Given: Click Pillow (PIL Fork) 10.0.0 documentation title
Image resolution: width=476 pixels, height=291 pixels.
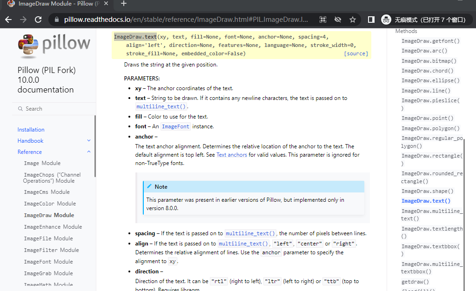Looking at the screenshot, I should (47, 80).
